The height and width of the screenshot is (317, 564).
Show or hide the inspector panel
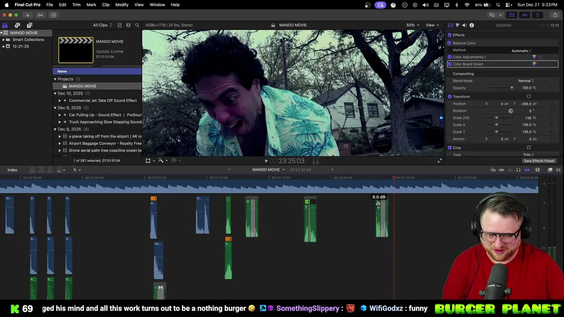pyautogui.click(x=537, y=15)
